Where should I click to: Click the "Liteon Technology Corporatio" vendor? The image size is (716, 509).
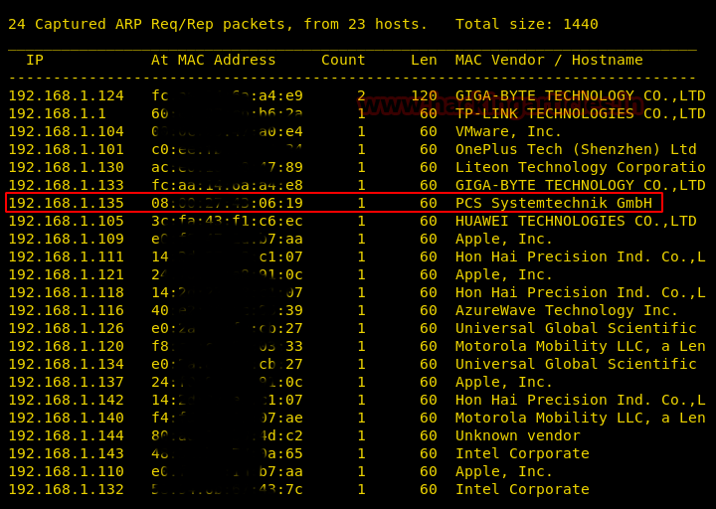581,167
